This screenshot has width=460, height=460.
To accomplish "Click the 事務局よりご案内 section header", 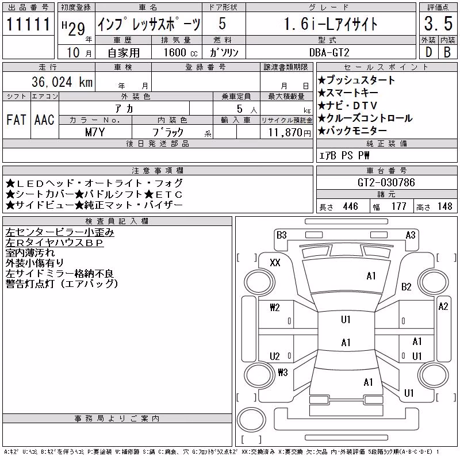I will (x=117, y=419).
